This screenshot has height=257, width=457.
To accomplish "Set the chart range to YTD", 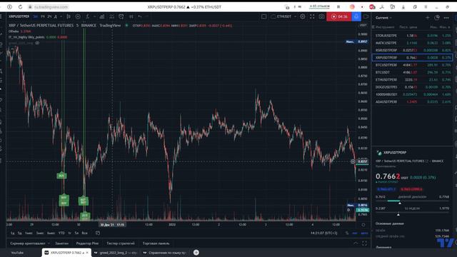I will pos(61,233).
